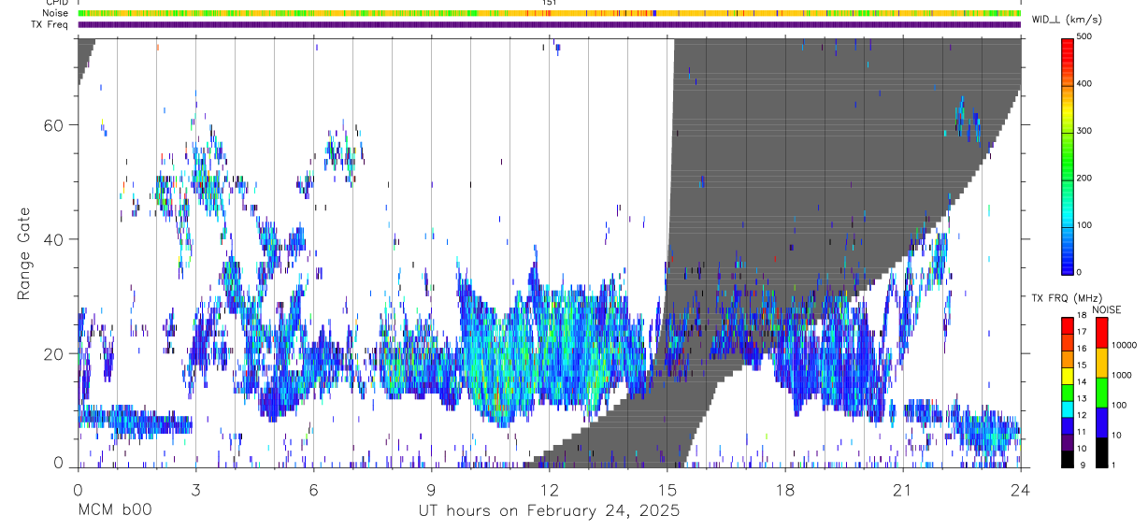The width and height of the screenshot is (1148, 530).
Task: Select the 'TX Freq' row label
Action: point(50,24)
